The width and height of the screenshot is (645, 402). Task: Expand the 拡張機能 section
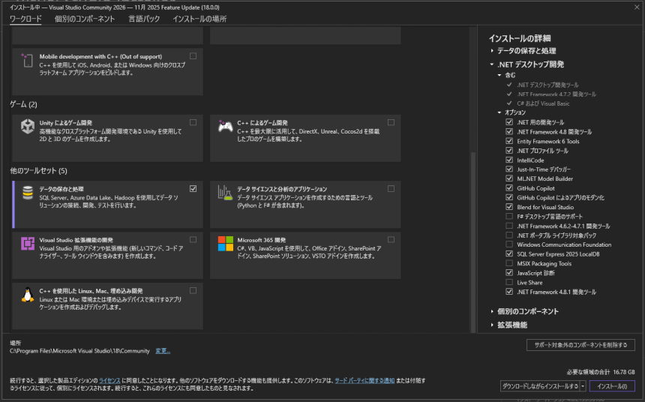coord(493,325)
